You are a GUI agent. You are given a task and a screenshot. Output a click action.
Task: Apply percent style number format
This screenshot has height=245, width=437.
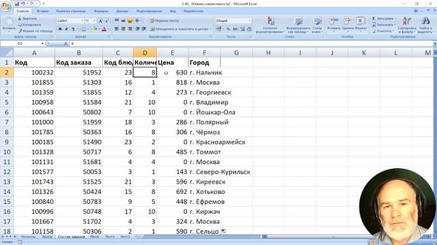(228, 29)
